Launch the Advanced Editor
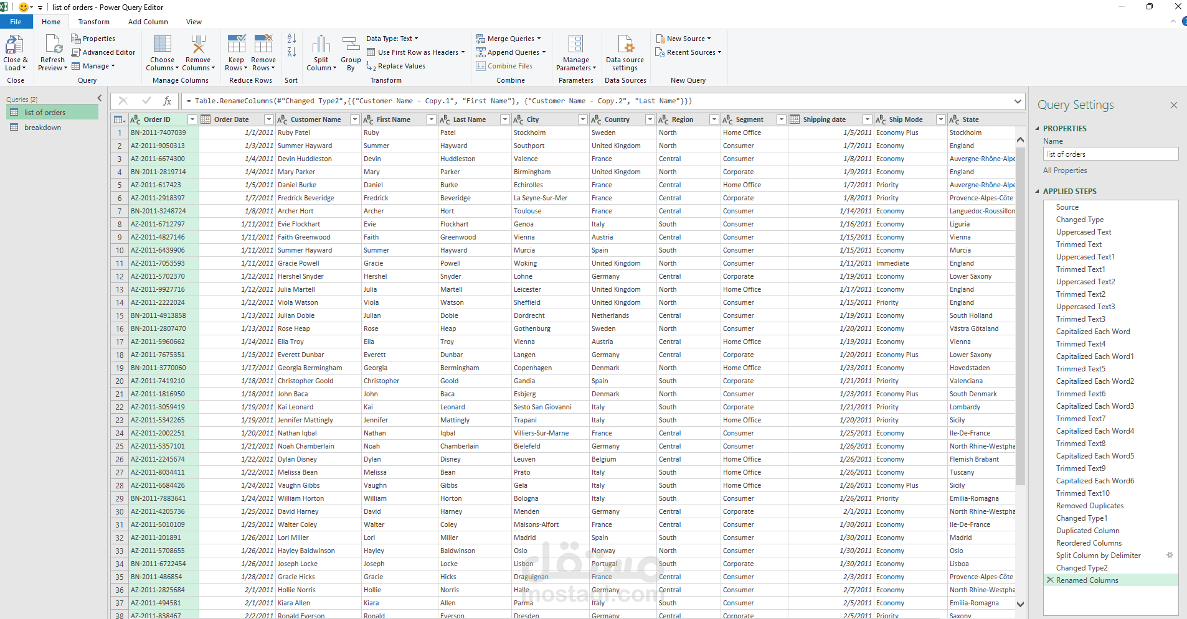The image size is (1187, 619). [x=103, y=52]
